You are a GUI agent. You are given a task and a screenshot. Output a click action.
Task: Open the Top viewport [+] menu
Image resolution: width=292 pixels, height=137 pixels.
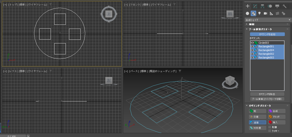click(5, 4)
